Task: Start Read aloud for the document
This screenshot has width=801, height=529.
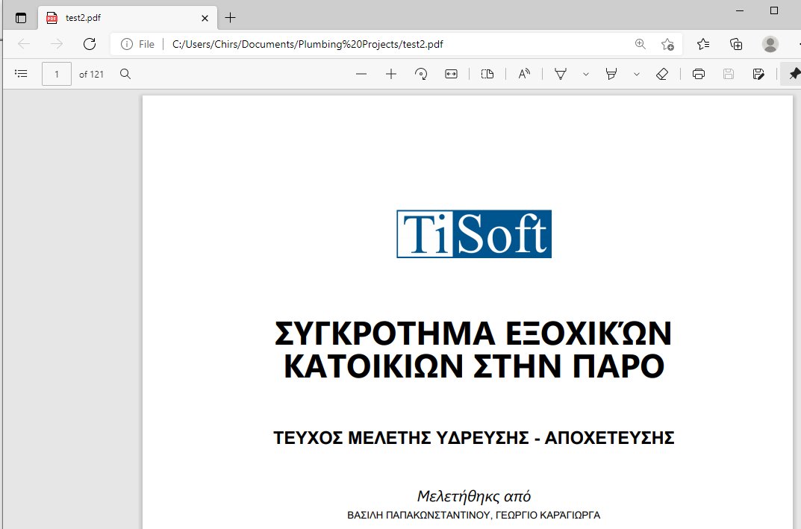Action: point(524,73)
